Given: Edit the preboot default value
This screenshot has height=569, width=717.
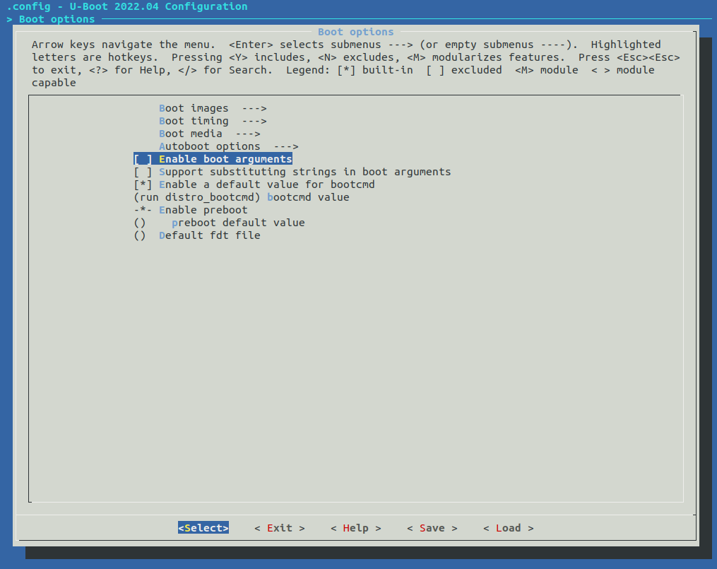Looking at the screenshot, I should pos(220,223).
